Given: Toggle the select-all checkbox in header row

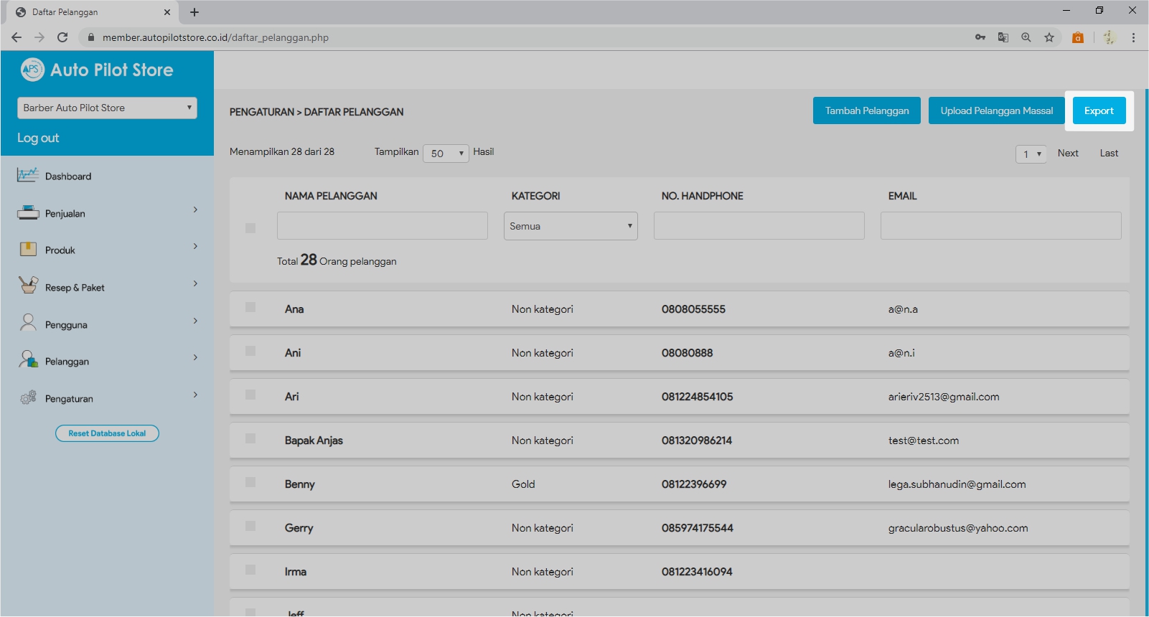Looking at the screenshot, I should [250, 228].
